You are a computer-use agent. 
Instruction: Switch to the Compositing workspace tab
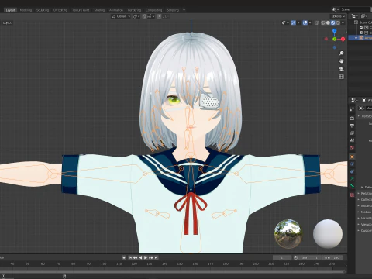click(154, 10)
